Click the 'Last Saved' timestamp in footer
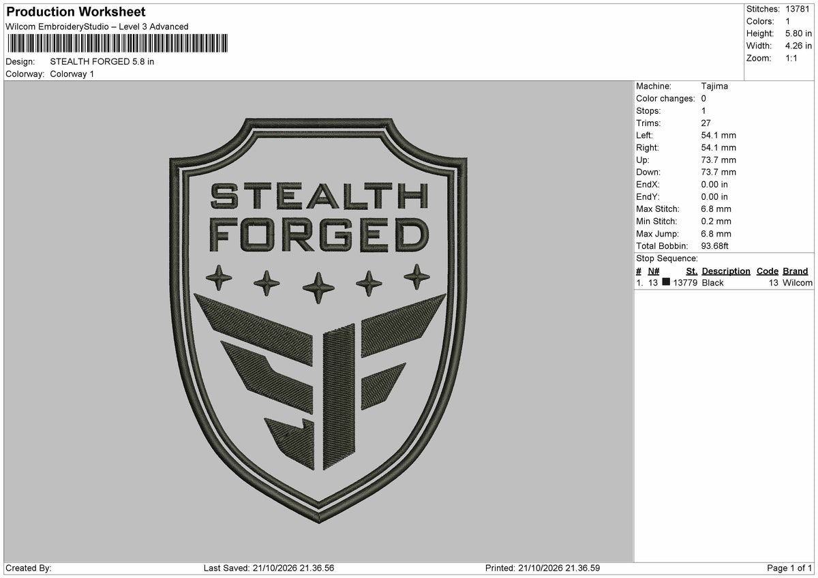This screenshot has height=578, width=818. 269,568
